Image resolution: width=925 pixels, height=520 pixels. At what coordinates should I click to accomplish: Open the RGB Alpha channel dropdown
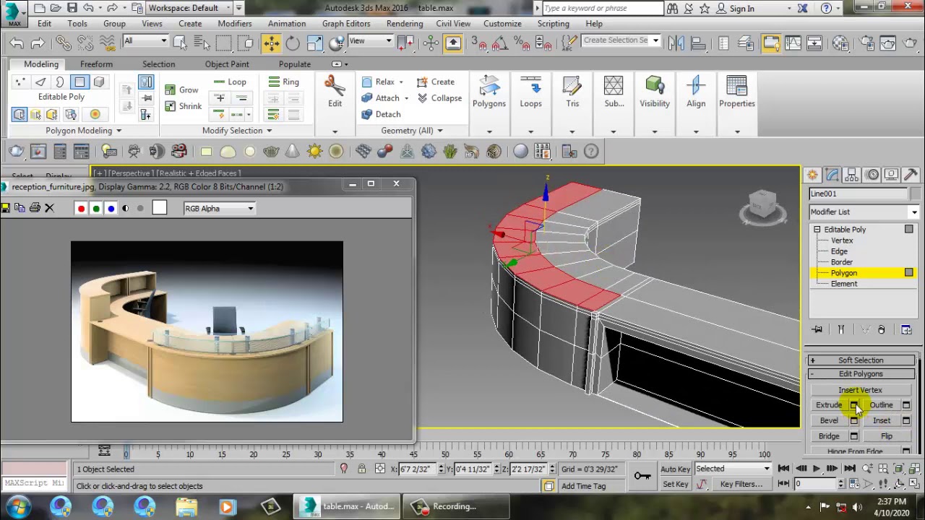219,209
